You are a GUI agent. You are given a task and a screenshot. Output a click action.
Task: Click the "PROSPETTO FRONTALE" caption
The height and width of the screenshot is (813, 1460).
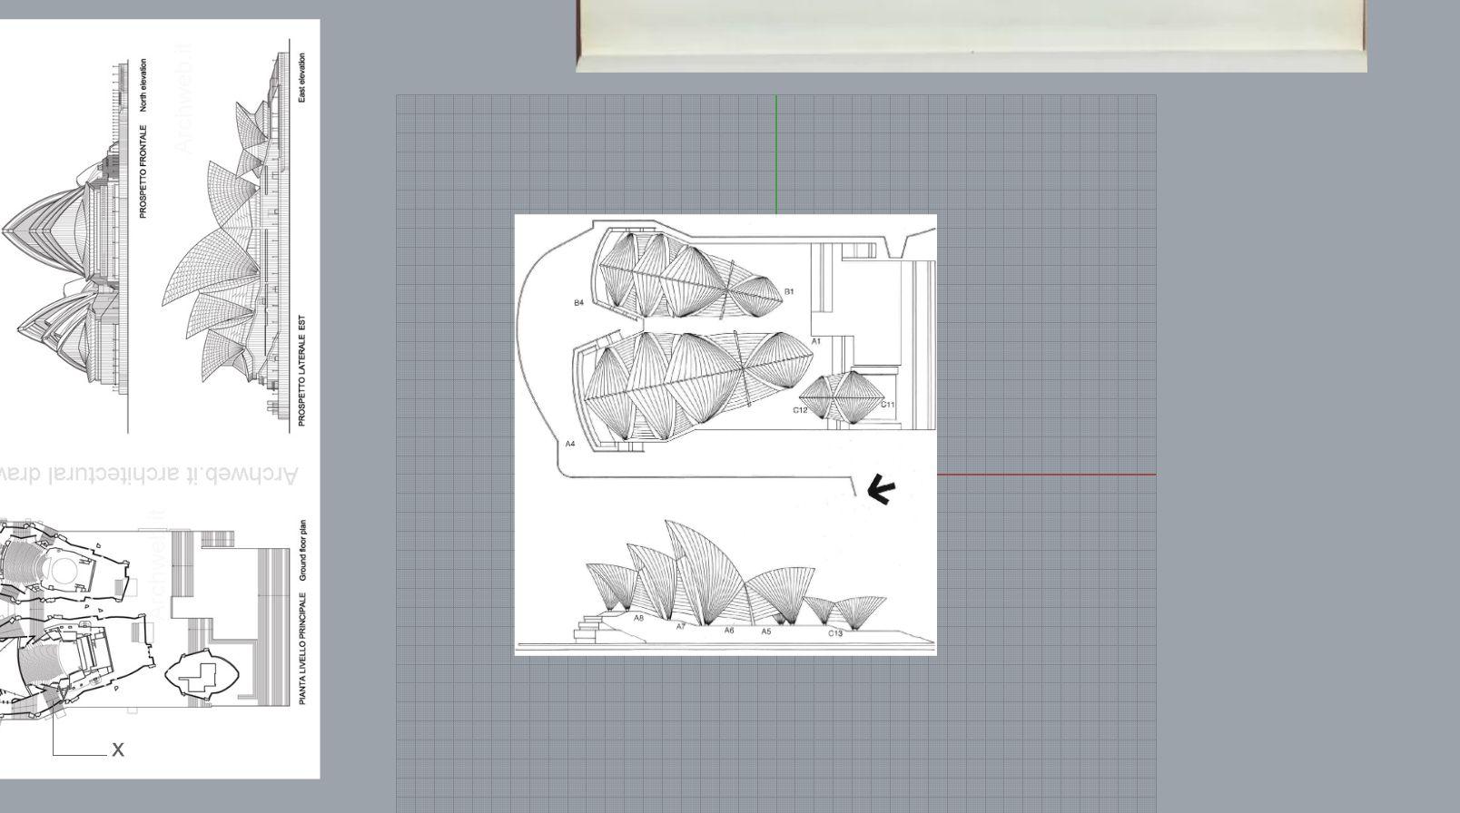click(143, 171)
